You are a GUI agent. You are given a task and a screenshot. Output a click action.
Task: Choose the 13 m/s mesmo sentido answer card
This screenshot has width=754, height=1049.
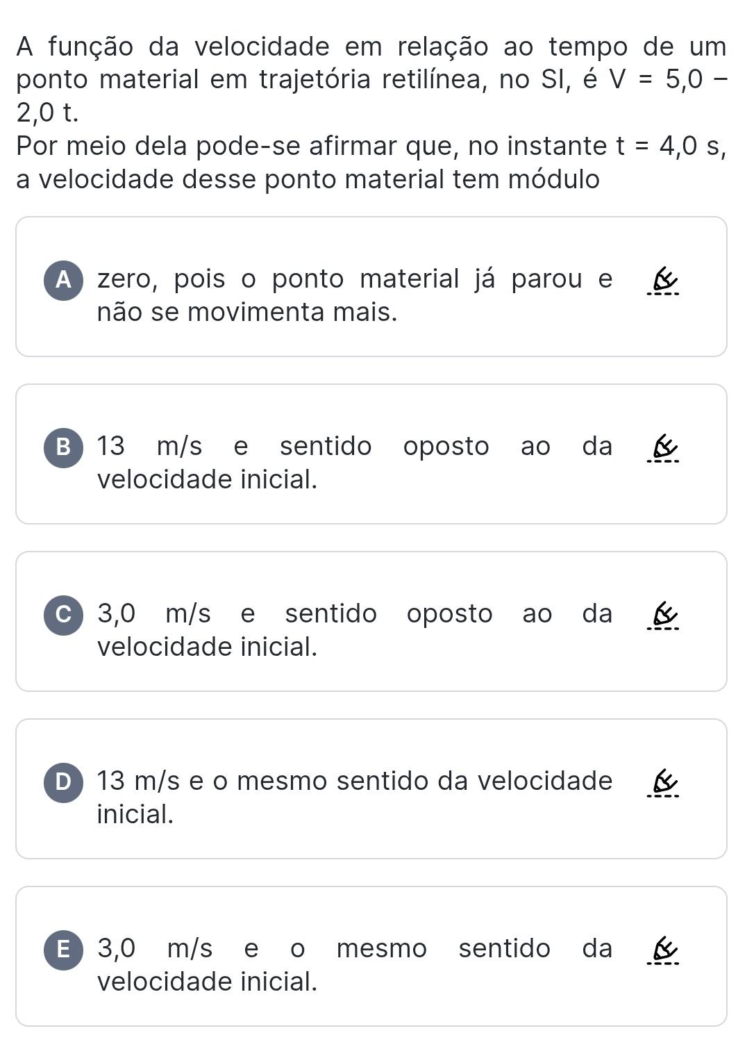coord(371,788)
